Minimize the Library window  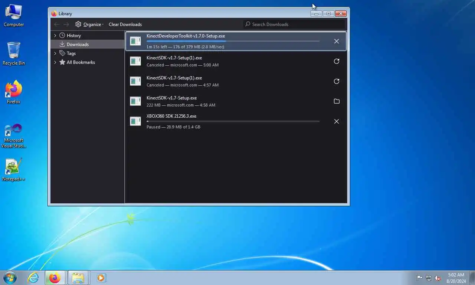pyautogui.click(x=316, y=14)
